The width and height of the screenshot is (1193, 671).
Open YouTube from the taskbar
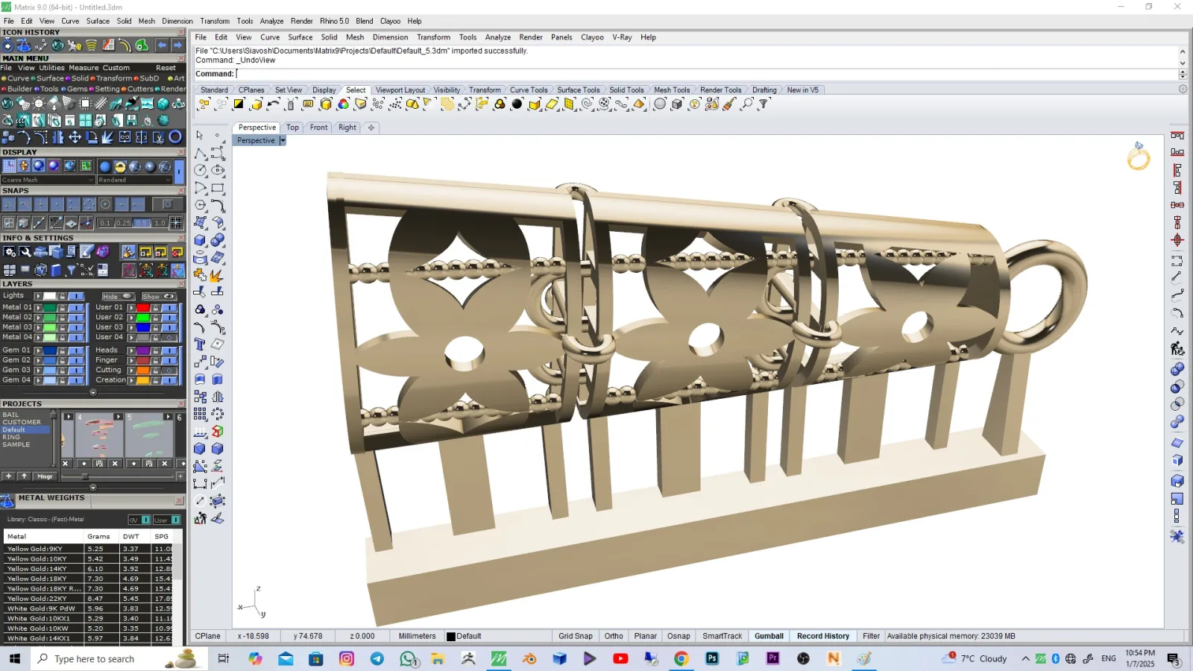coord(620,658)
